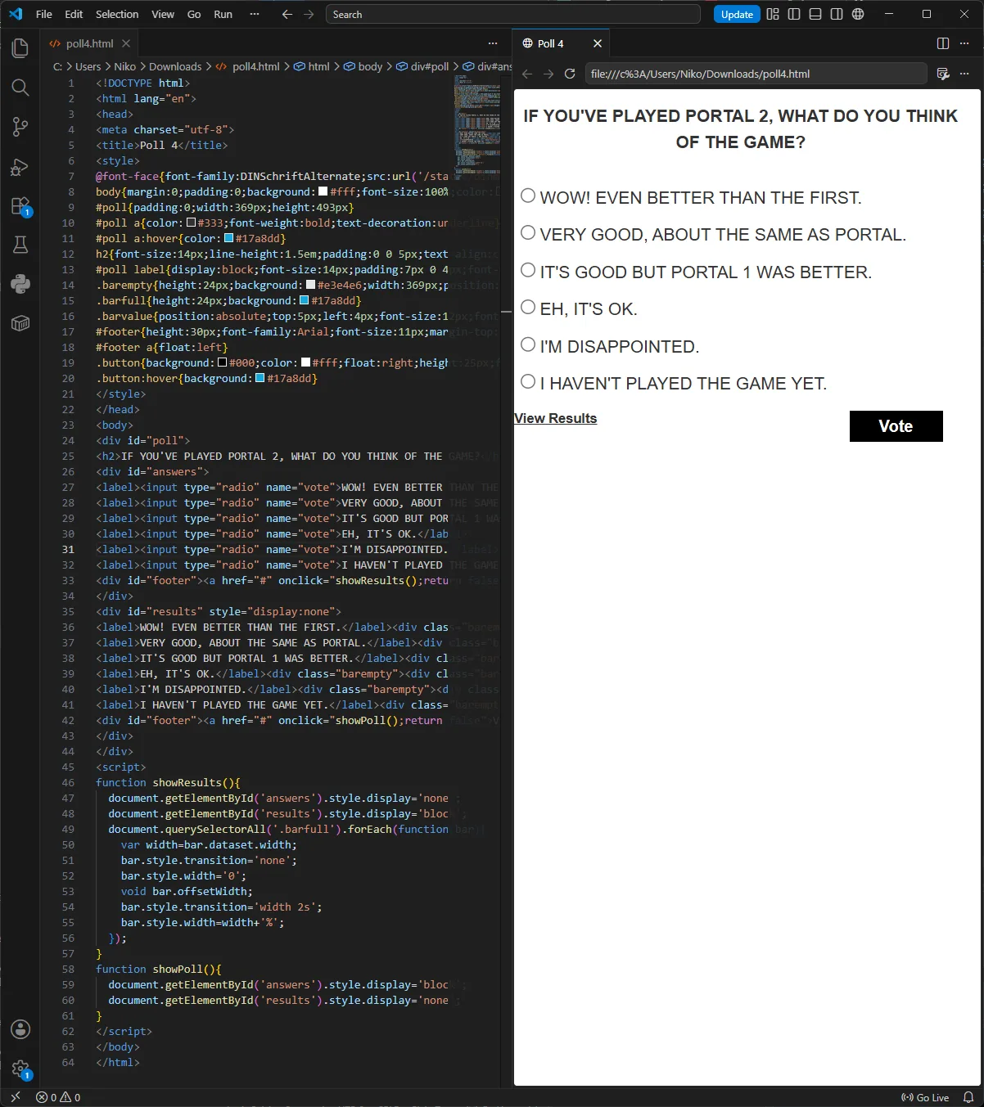Switch to the Poll 4 preview tab
Screen dimensions: 984x1107
click(562, 43)
